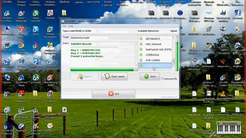Open Nero Burning ROM desktop icon
Image resolution: width=246 pixels, height=138 pixels.
click(x=50, y=80)
